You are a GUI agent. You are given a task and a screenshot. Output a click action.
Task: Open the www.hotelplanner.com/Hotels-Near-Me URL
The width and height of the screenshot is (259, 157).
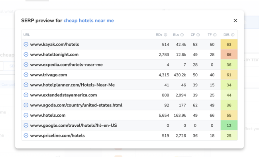coord(73,85)
